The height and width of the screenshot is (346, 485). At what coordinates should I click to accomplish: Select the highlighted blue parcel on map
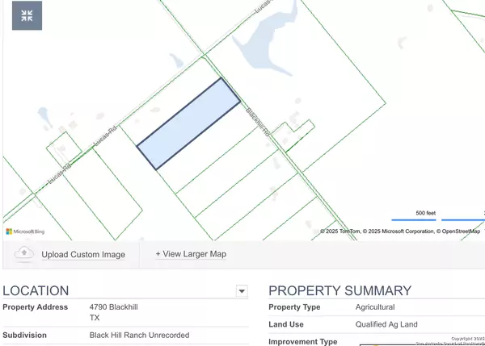pyautogui.click(x=188, y=124)
